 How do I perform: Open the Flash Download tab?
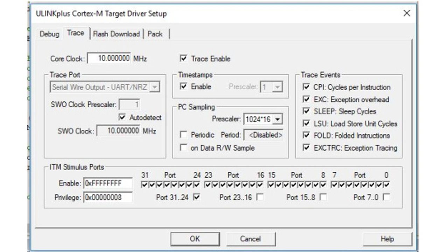coord(116,34)
